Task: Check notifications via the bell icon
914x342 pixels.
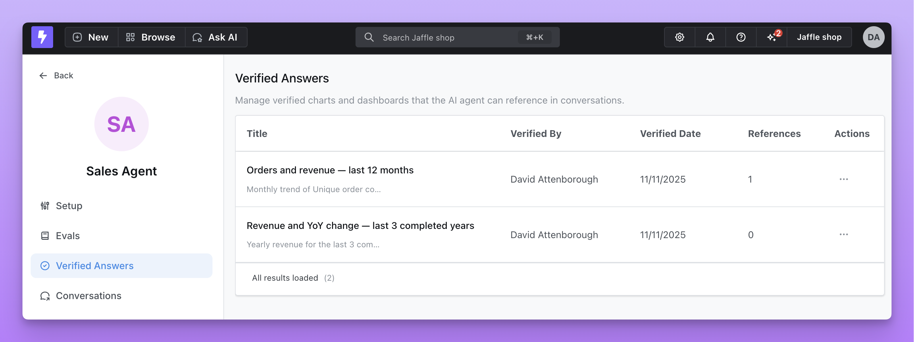Action: [x=710, y=37]
